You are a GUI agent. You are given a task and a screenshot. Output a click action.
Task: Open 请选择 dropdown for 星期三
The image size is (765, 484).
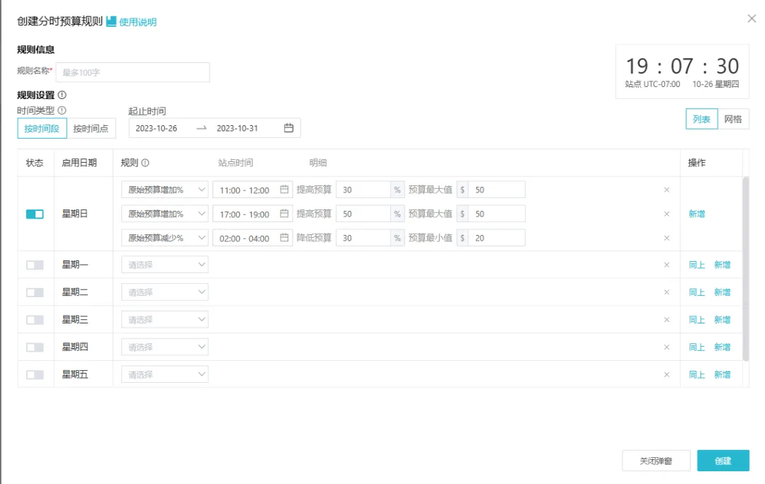(x=165, y=320)
